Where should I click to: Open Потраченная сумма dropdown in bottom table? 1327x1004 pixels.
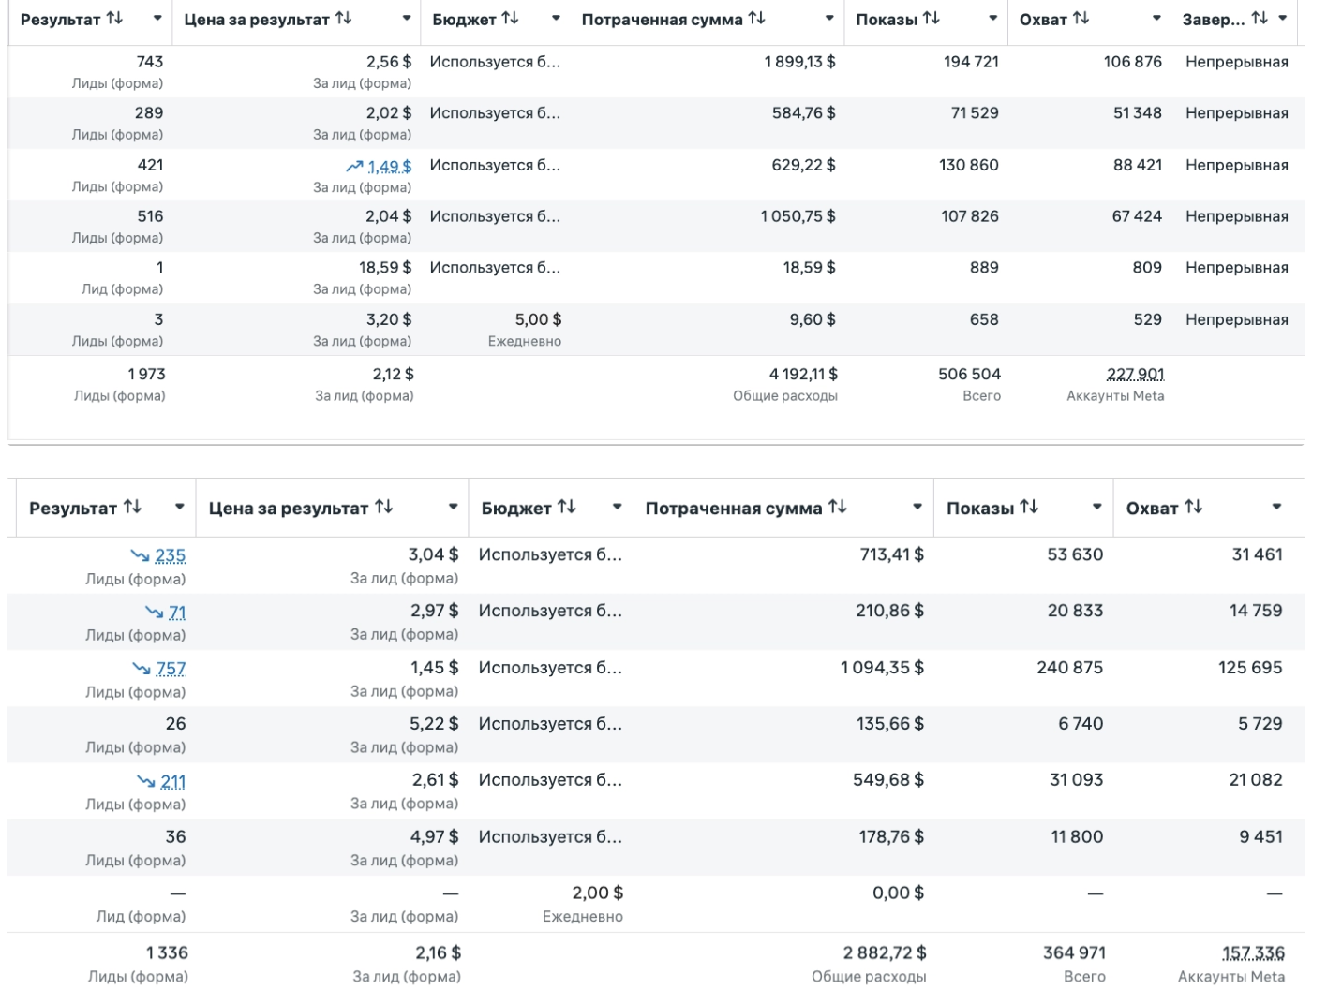tap(917, 508)
